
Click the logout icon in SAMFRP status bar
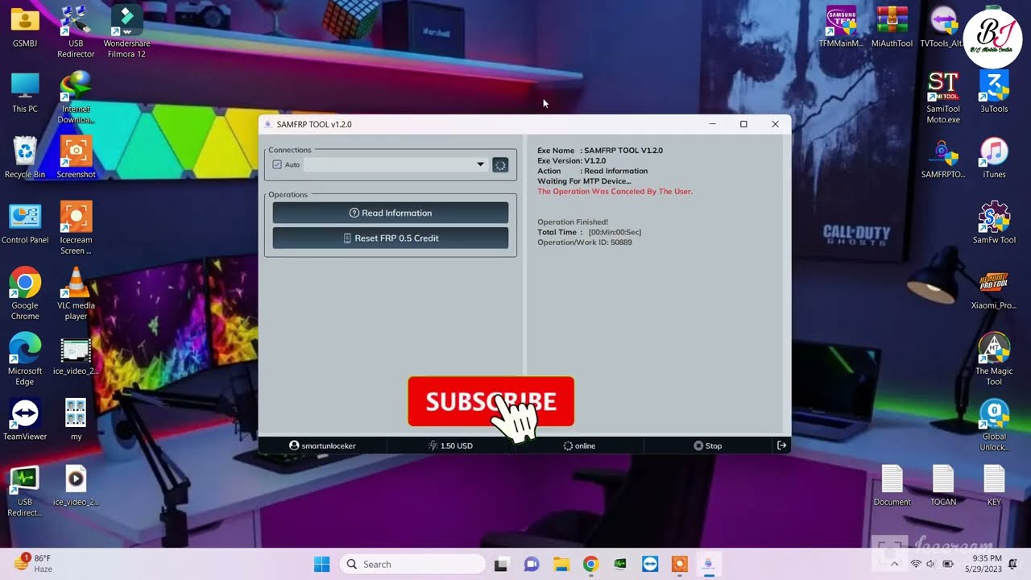tap(781, 445)
